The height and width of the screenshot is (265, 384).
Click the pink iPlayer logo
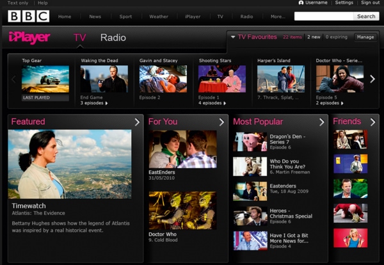(29, 38)
